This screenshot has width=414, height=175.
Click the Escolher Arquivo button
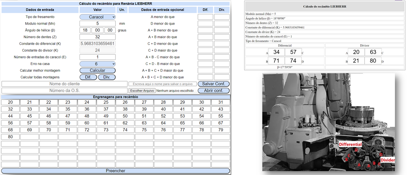(x=142, y=91)
